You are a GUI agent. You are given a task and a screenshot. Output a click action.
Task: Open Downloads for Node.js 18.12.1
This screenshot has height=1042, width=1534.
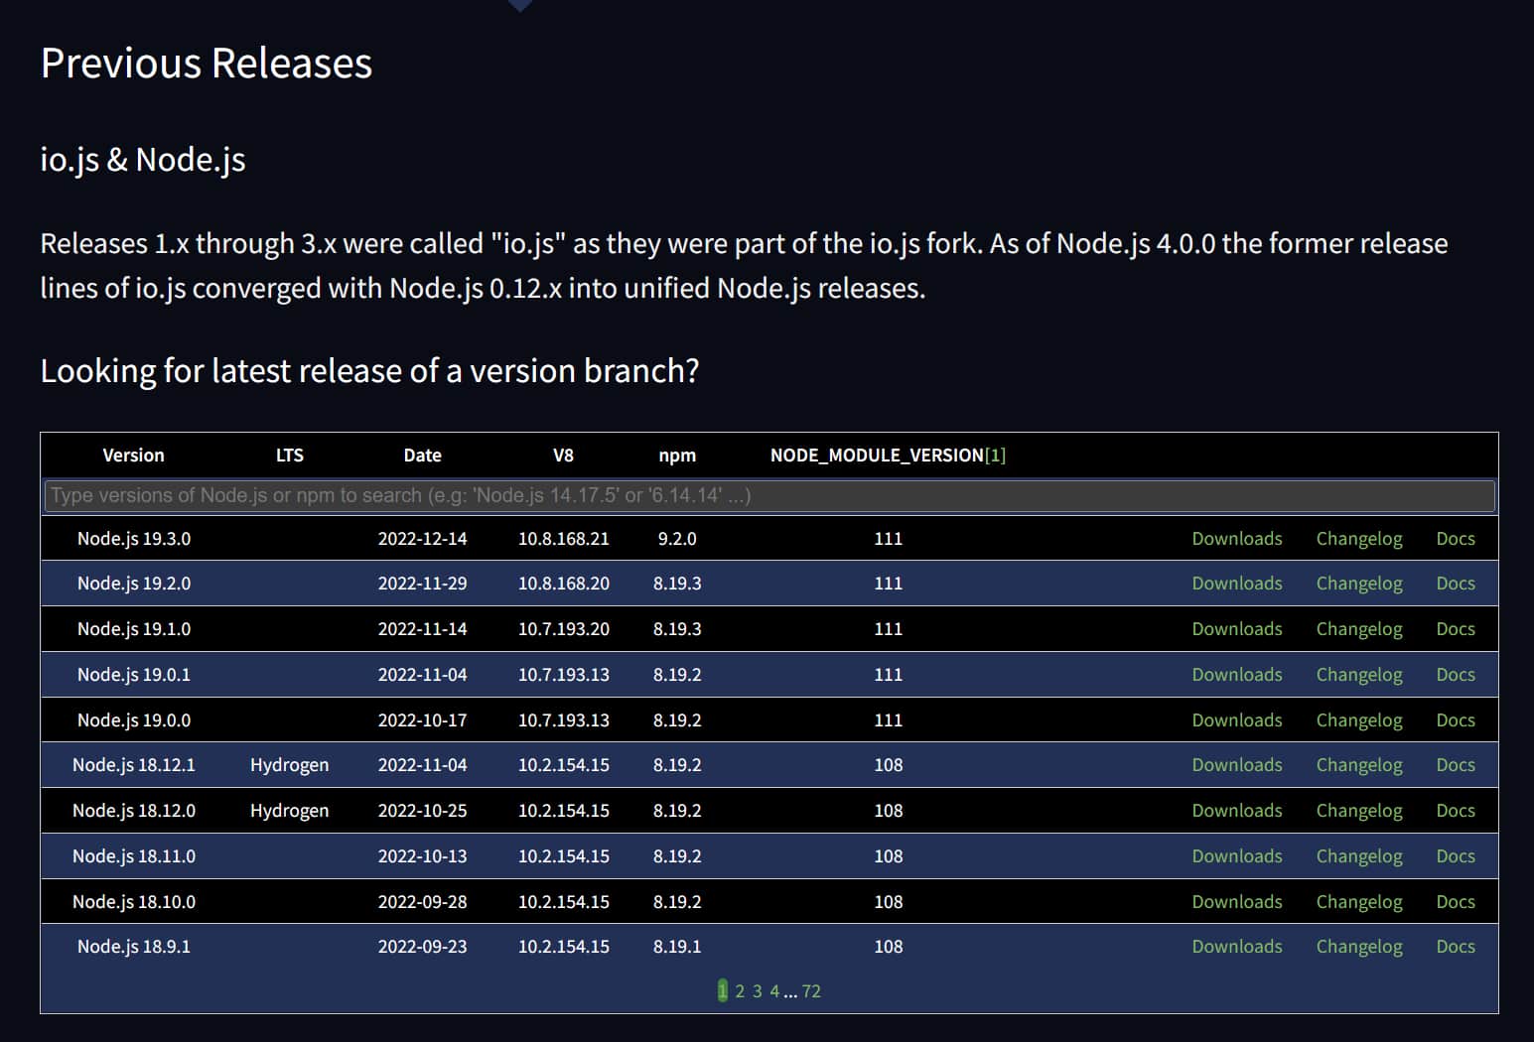point(1236,765)
